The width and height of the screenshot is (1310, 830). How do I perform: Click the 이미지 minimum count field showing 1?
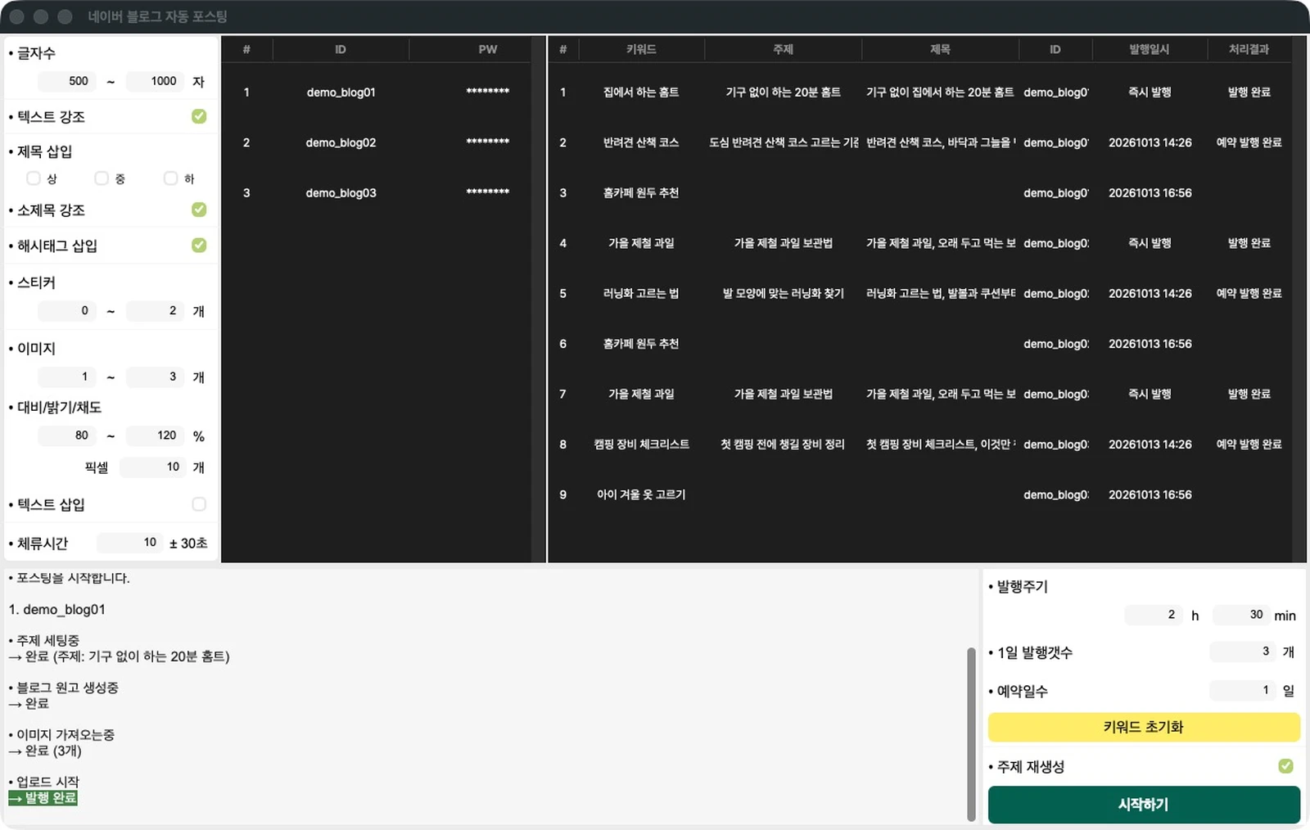(66, 377)
